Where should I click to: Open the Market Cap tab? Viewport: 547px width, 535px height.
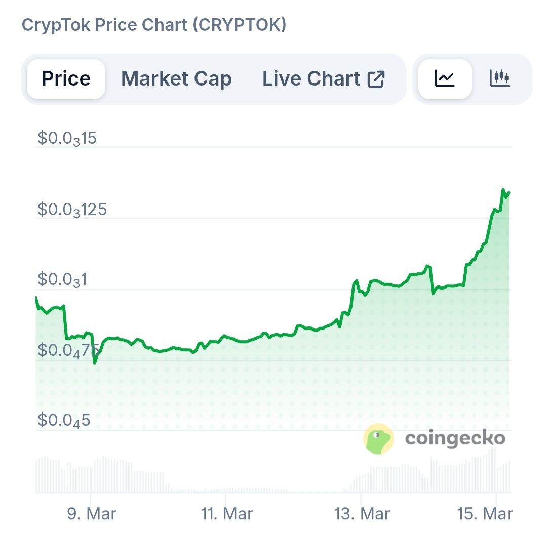(176, 79)
